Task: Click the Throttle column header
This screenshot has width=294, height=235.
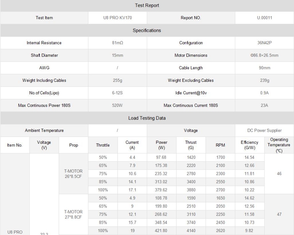Action: point(103,145)
